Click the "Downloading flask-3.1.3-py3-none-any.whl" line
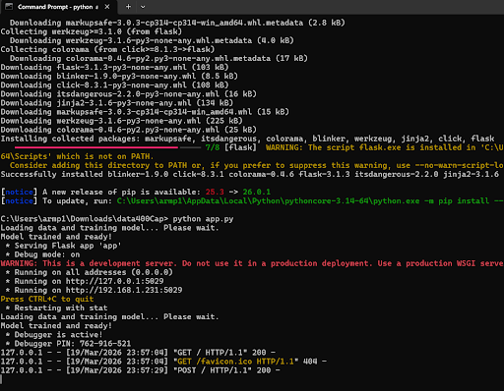 (x=114, y=67)
